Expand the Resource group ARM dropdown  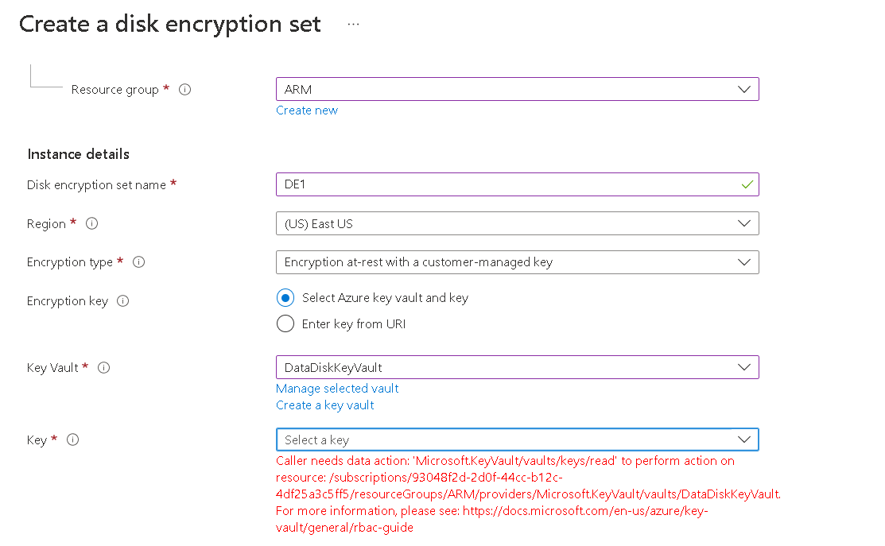518,89
